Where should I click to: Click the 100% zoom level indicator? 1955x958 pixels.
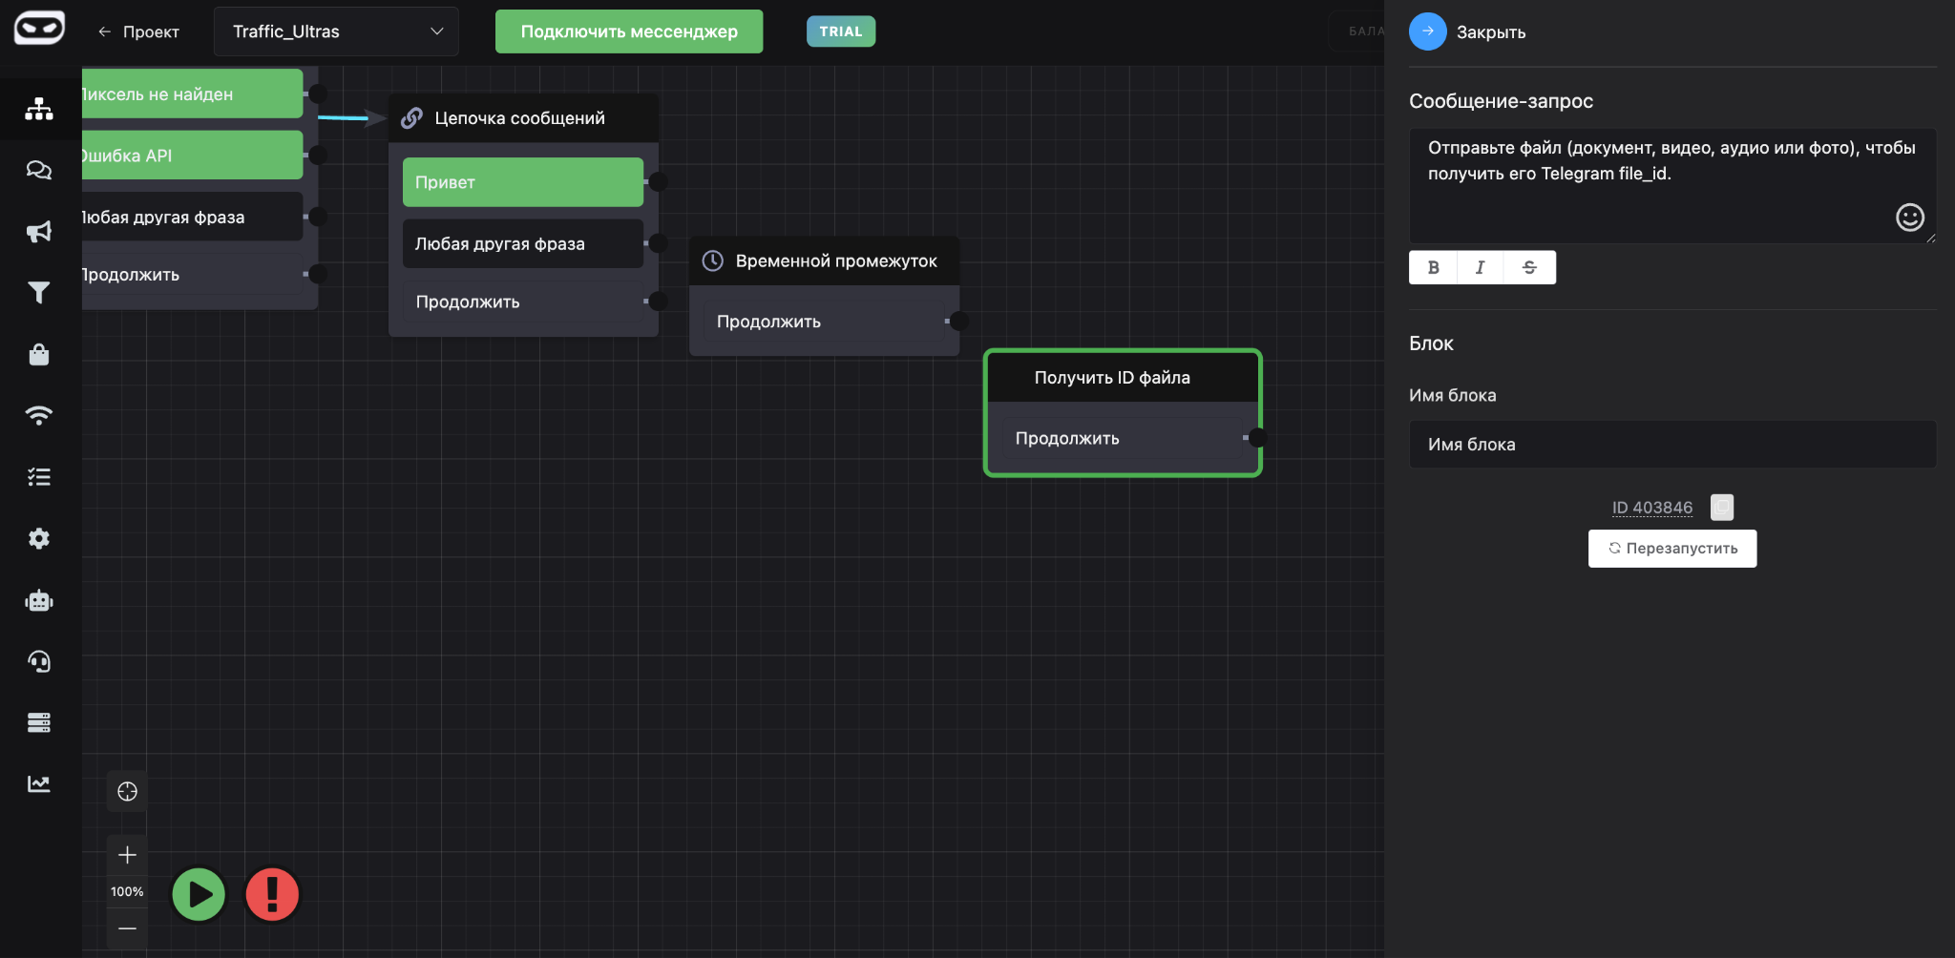click(127, 891)
